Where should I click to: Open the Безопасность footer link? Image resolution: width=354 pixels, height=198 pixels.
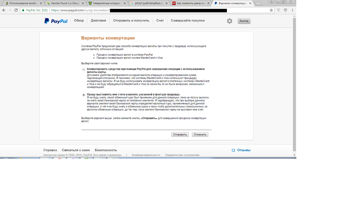(x=105, y=150)
